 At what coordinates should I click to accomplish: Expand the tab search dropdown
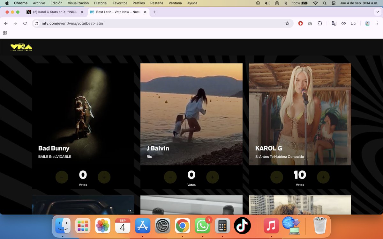pos(378,12)
